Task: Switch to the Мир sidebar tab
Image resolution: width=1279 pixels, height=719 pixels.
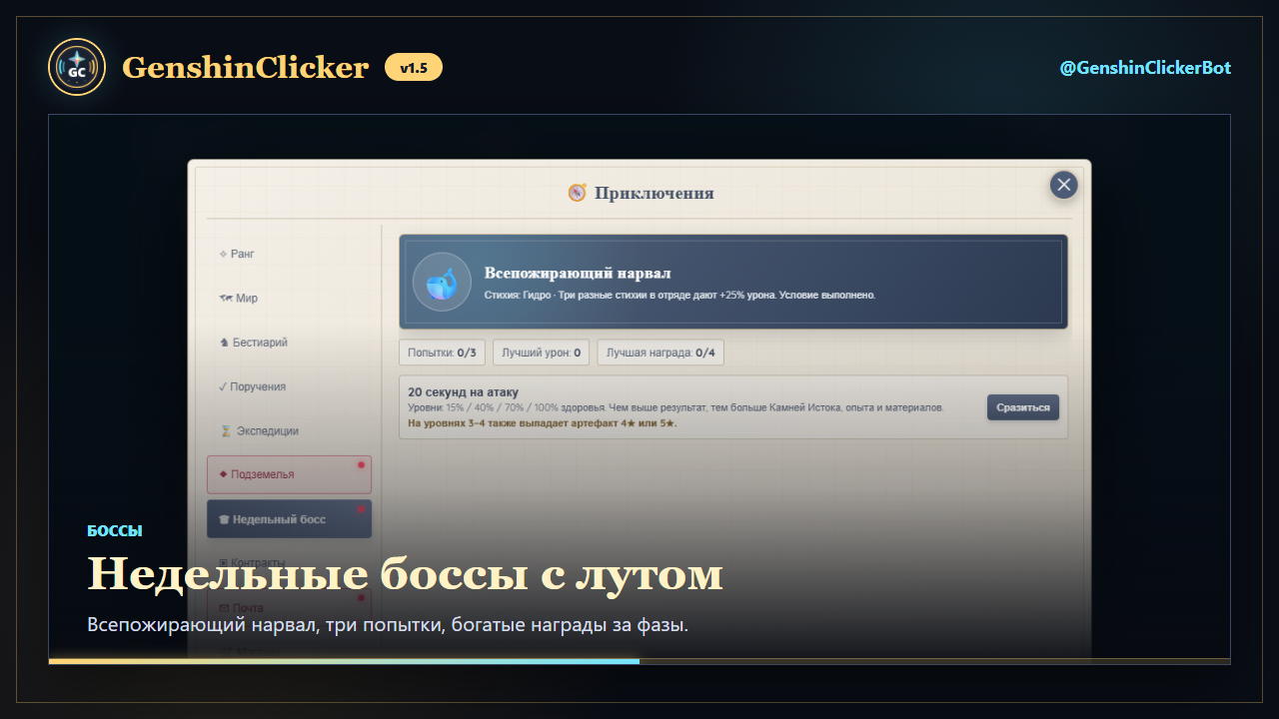Action: [289, 298]
